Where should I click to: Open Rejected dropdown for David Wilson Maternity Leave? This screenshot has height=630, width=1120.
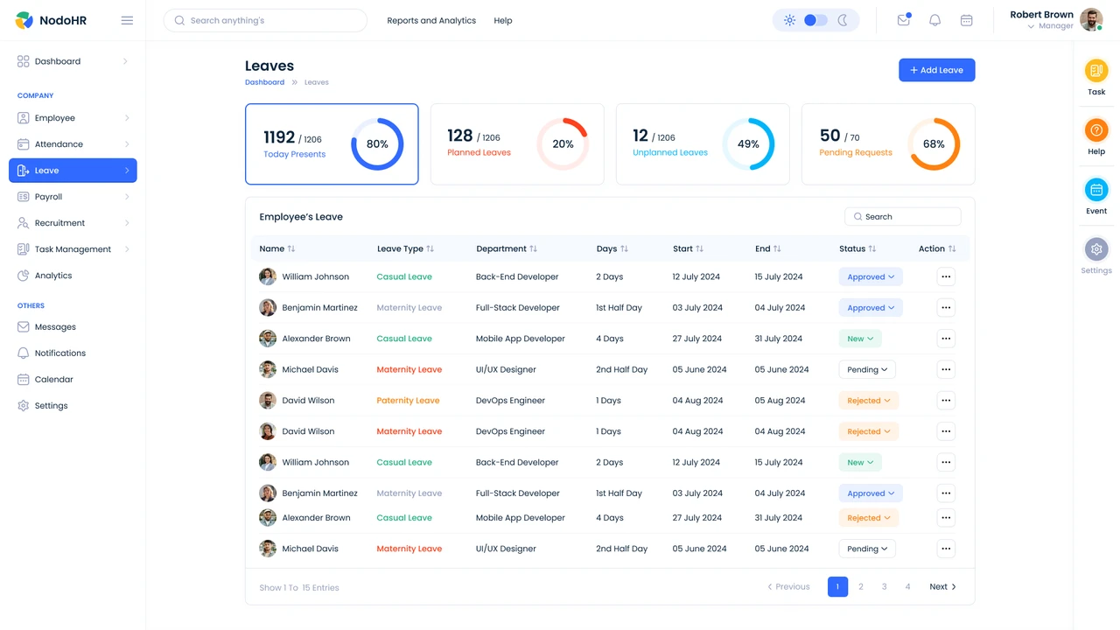point(869,431)
